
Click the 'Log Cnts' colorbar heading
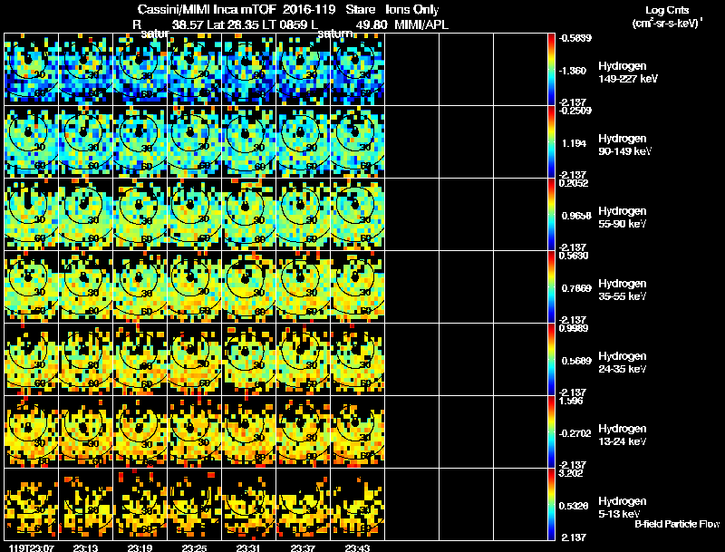(x=667, y=11)
